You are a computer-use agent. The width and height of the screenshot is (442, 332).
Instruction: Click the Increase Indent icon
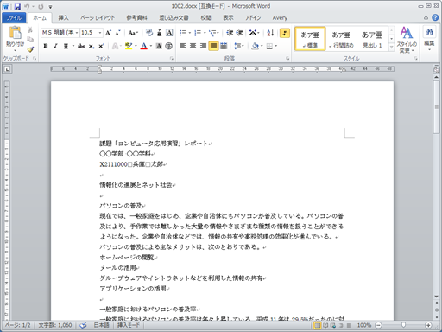tap(239, 33)
